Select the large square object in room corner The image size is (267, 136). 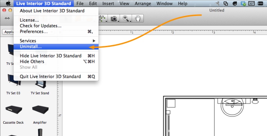point(171,103)
